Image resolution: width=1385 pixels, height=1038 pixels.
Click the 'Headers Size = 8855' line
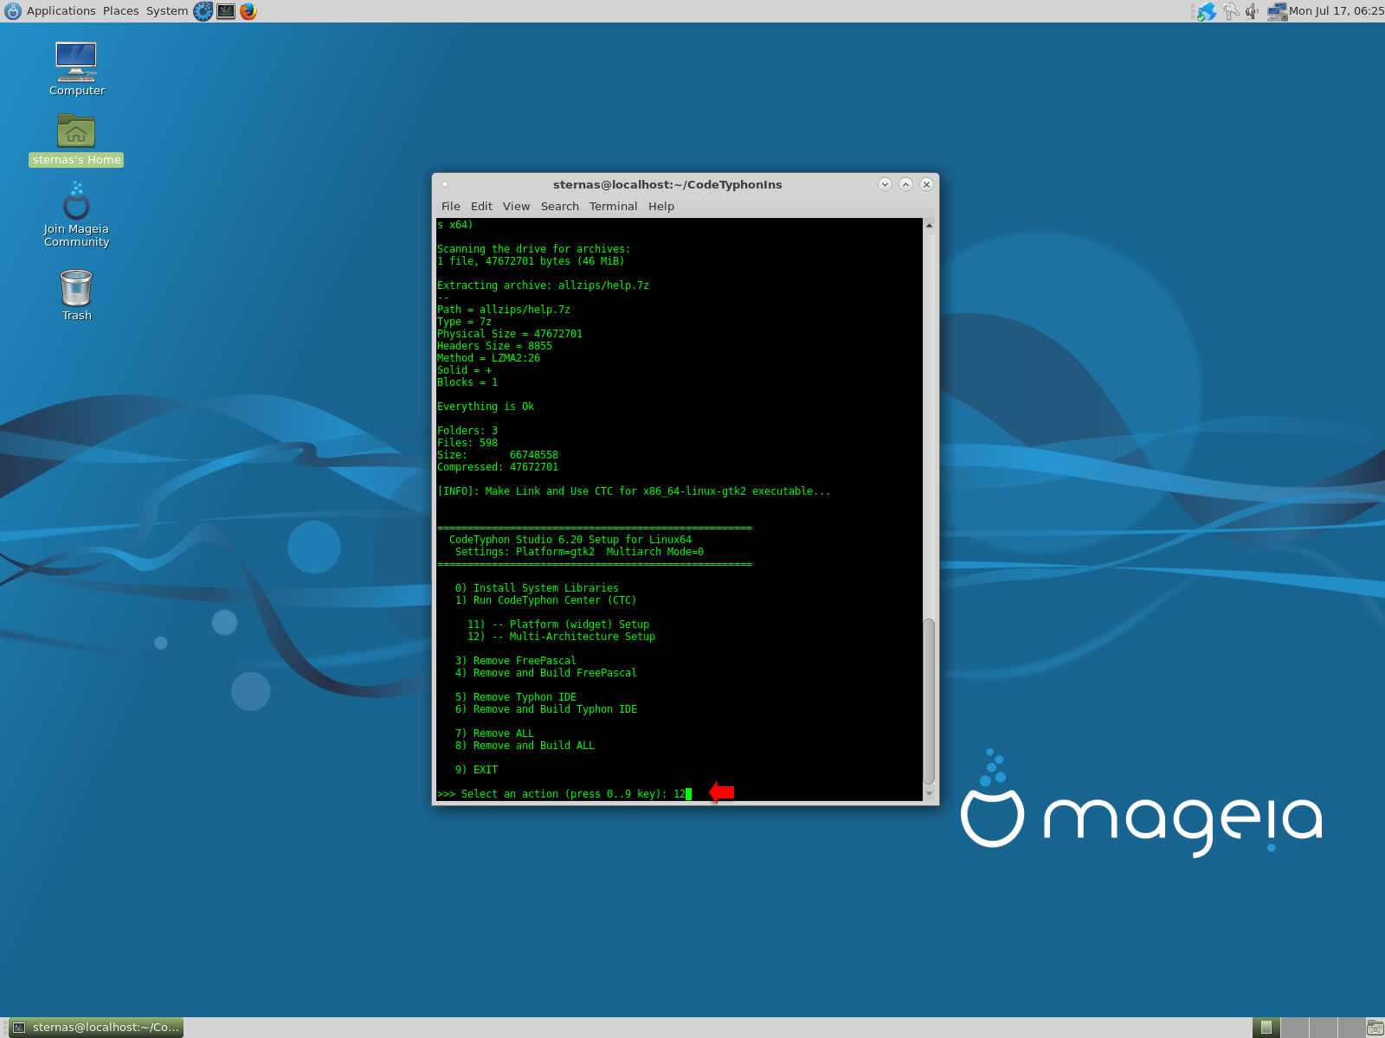coord(494,346)
